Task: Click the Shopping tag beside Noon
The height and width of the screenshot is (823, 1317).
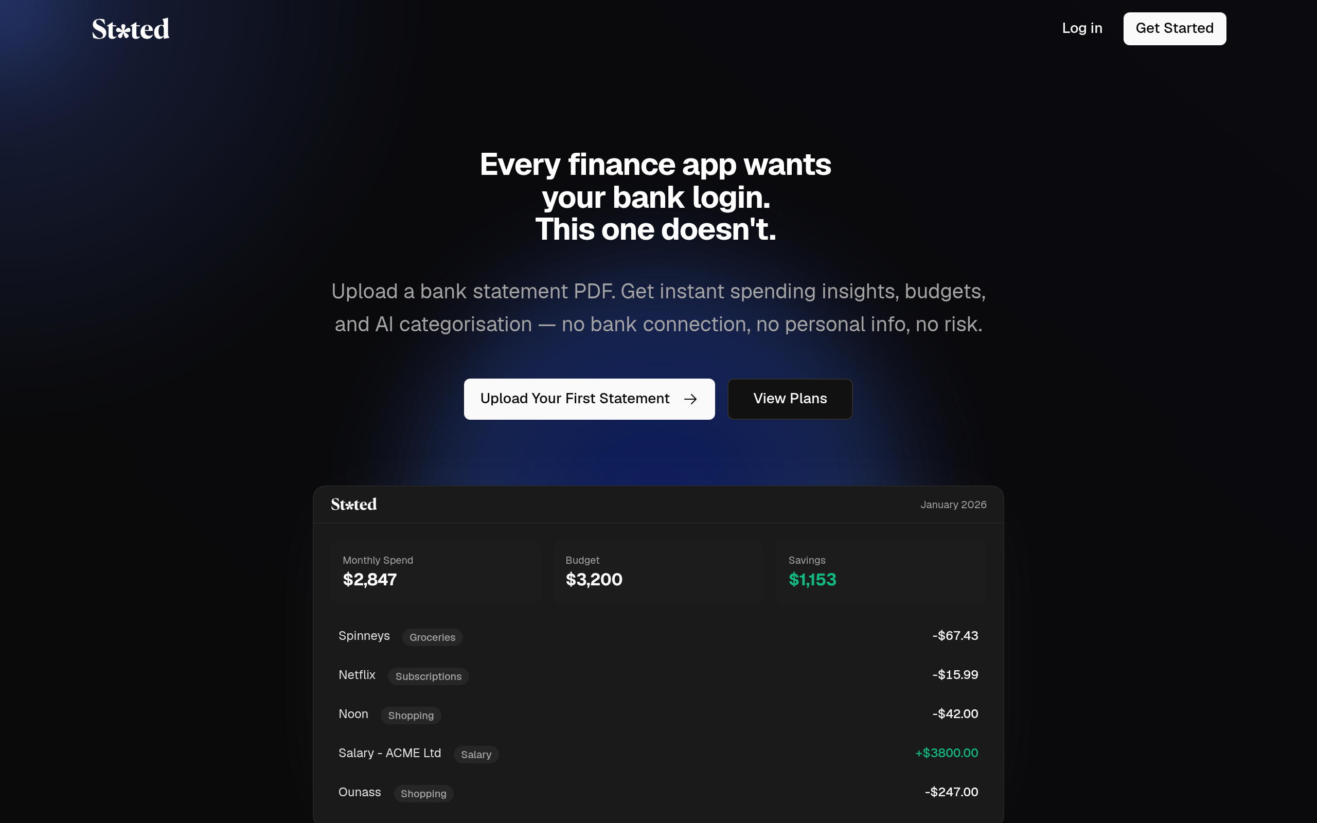Action: 411,715
